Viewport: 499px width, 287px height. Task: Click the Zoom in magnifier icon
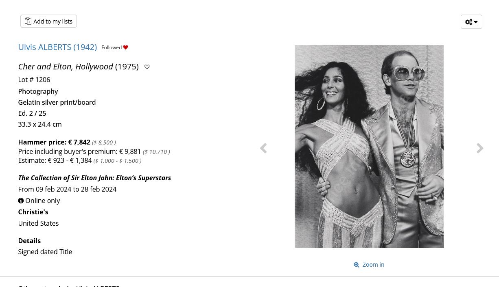[357, 265]
